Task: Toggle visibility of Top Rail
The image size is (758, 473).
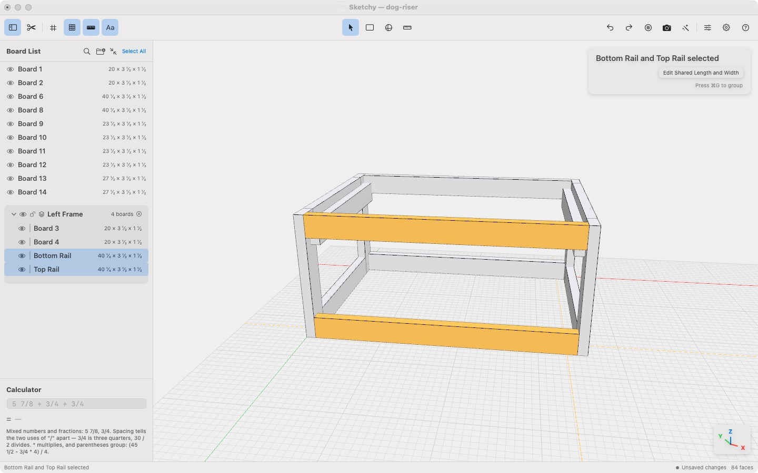Action: click(22, 269)
